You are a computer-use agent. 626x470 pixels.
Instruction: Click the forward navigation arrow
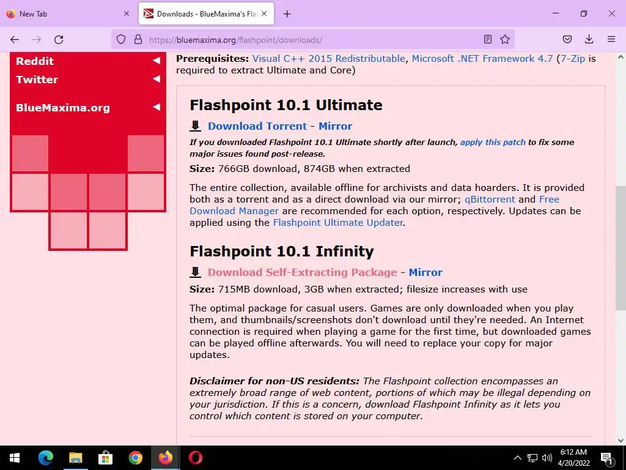(x=37, y=40)
